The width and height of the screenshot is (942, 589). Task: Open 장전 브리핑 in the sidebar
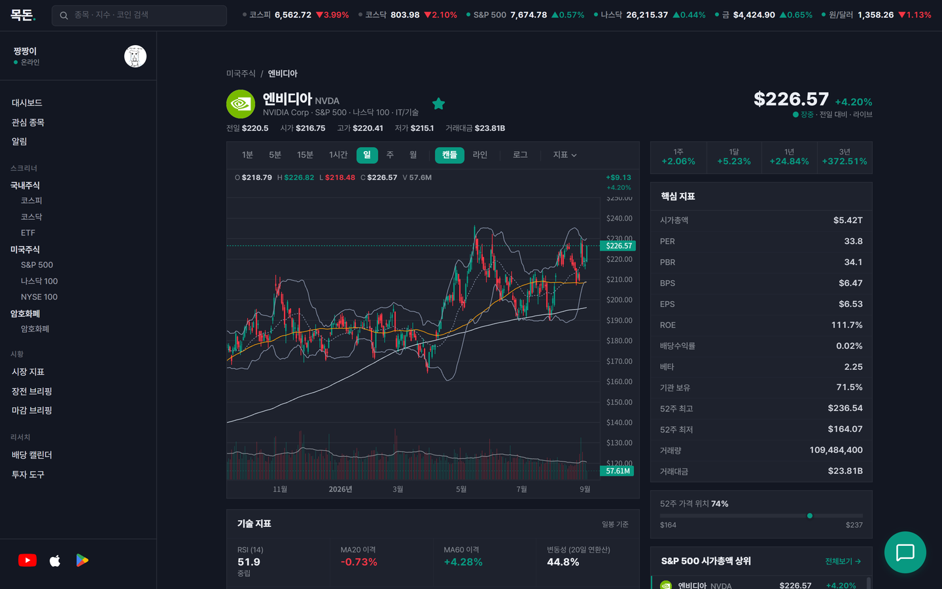pyautogui.click(x=32, y=391)
